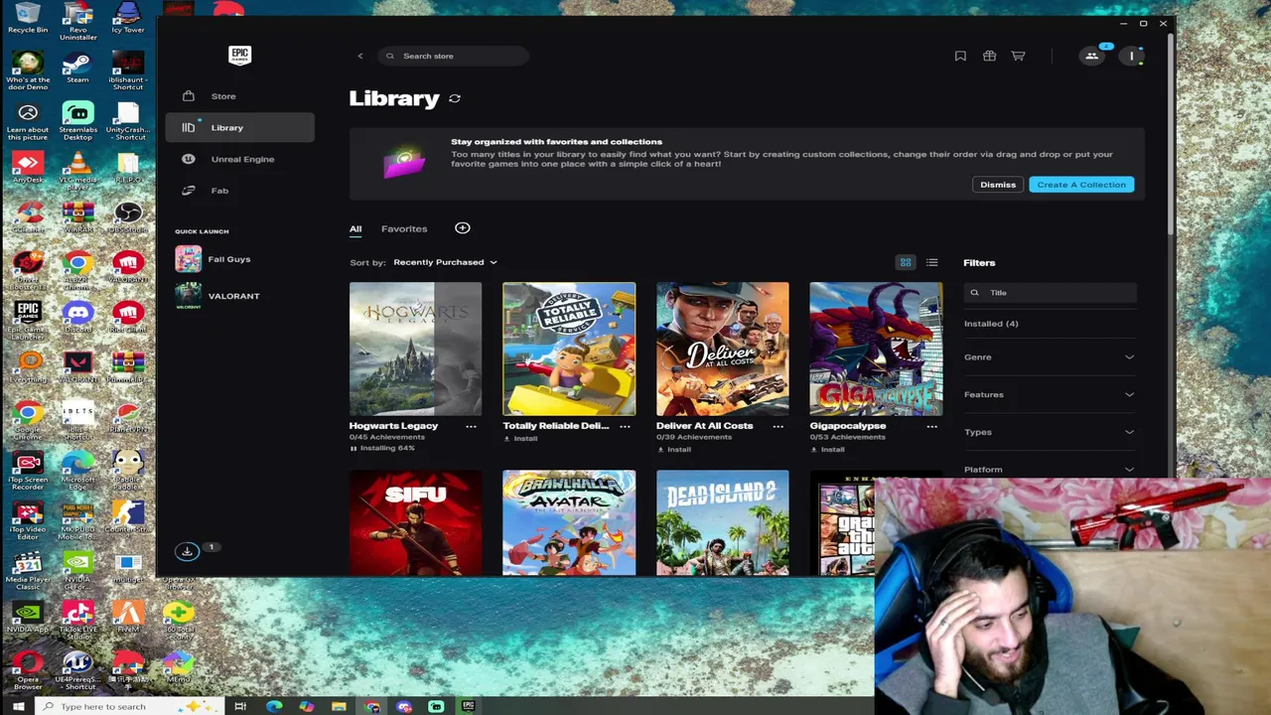Open the Recently Purchased sort dropdown
This screenshot has height=715, width=1271.
coord(445,262)
